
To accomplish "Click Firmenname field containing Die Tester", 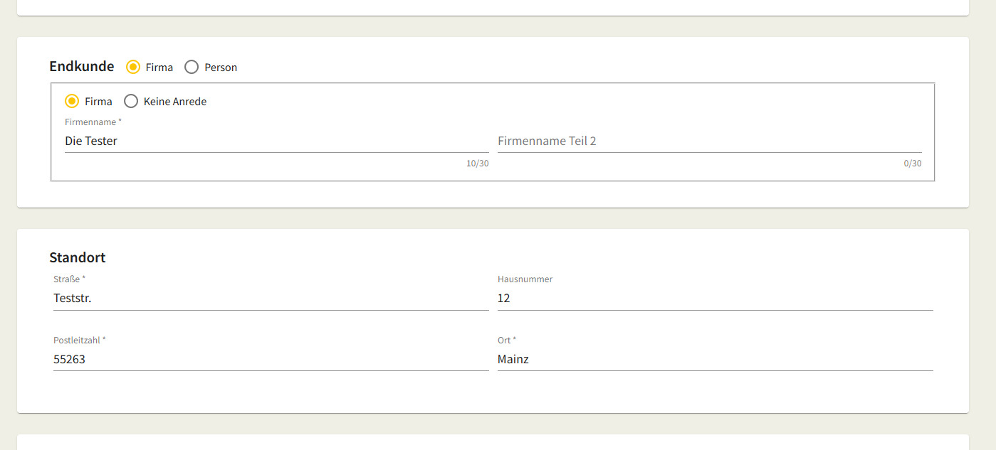I will (x=276, y=141).
